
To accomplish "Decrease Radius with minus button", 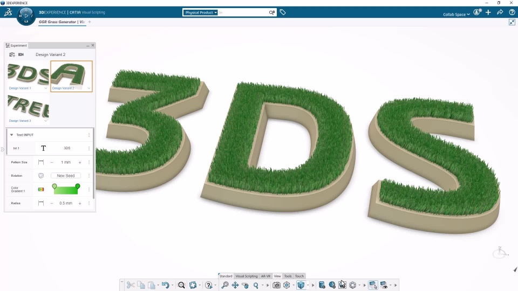I will pyautogui.click(x=52, y=203).
